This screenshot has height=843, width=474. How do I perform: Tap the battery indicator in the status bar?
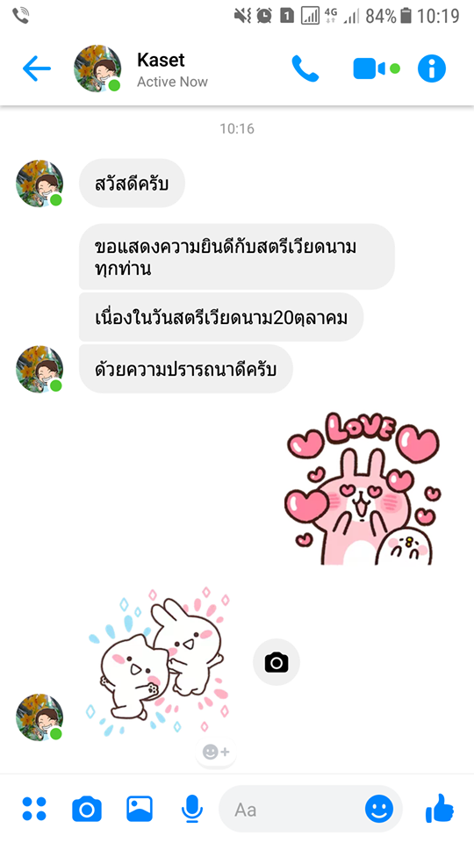tap(406, 16)
